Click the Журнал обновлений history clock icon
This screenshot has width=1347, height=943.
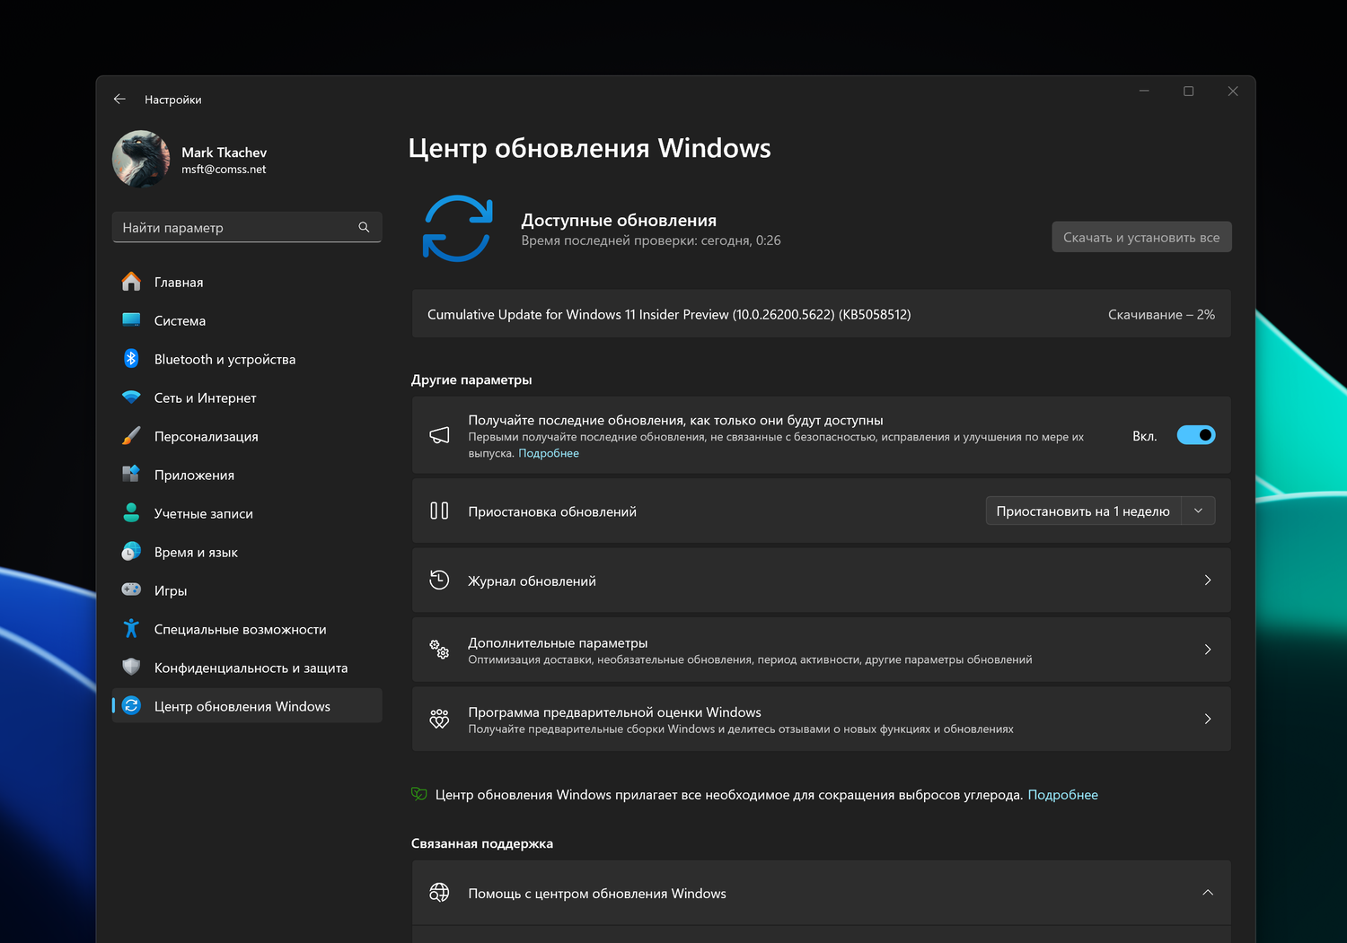point(439,581)
